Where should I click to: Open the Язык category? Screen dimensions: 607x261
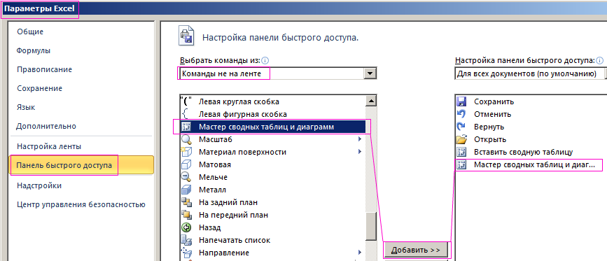tap(25, 107)
